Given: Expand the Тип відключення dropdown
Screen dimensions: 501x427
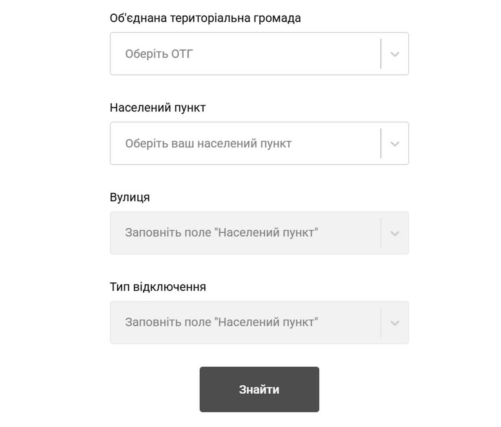Looking at the screenshot, I should (250, 323).
